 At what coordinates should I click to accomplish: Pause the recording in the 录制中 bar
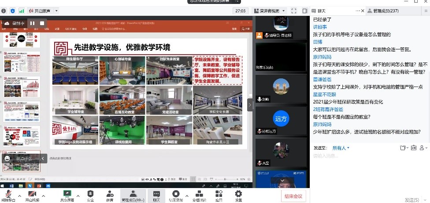point(32,23)
